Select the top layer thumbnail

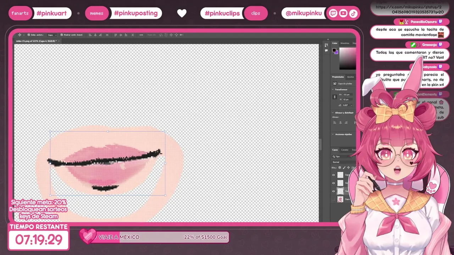click(340, 175)
